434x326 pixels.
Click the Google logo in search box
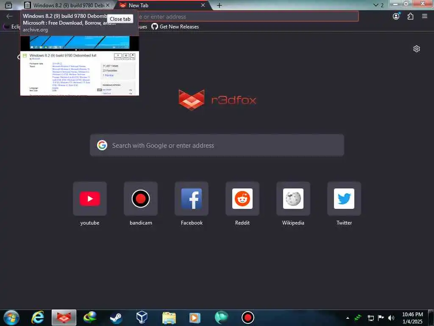[x=102, y=145]
